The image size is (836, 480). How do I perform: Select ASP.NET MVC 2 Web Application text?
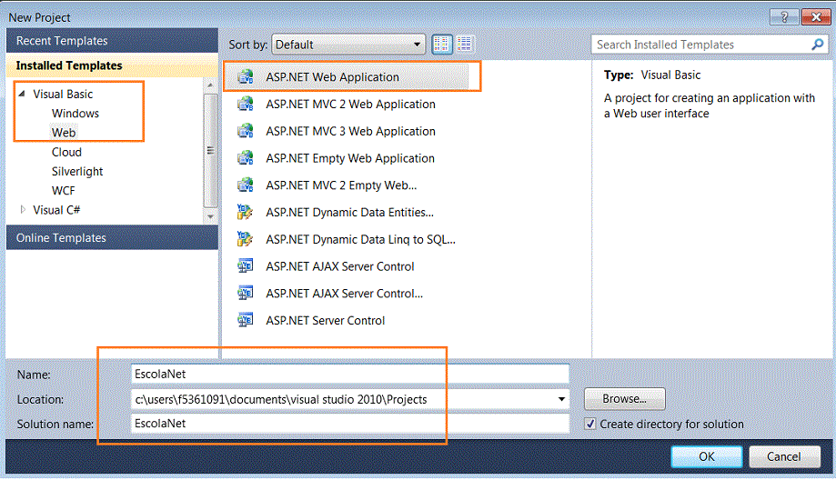click(x=350, y=105)
